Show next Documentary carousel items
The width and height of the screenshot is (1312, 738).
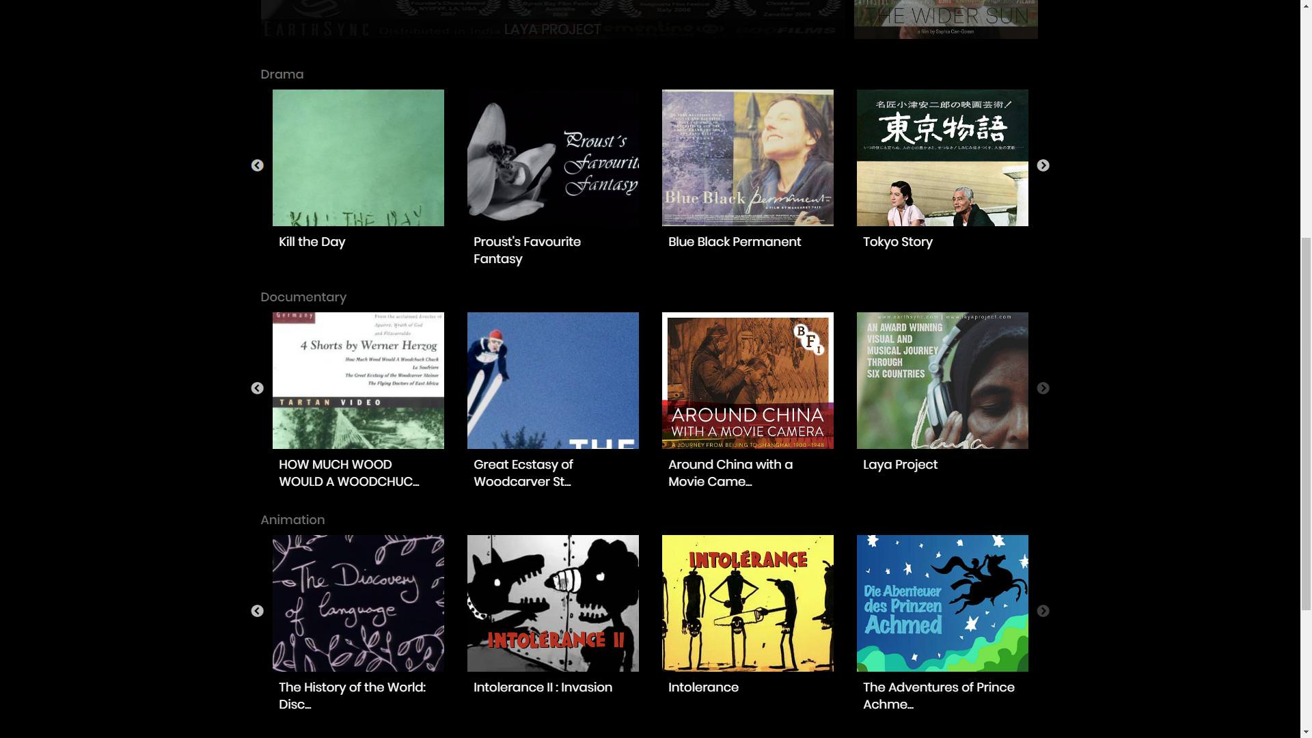pyautogui.click(x=1043, y=388)
